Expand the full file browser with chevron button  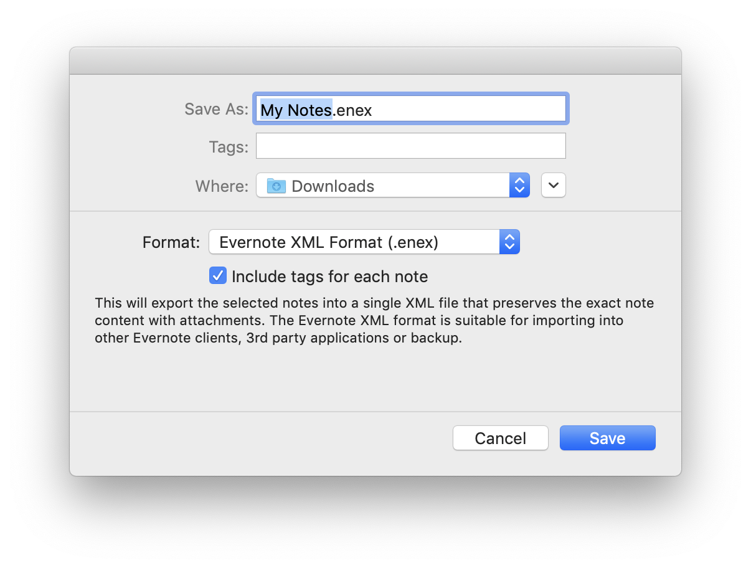[553, 186]
